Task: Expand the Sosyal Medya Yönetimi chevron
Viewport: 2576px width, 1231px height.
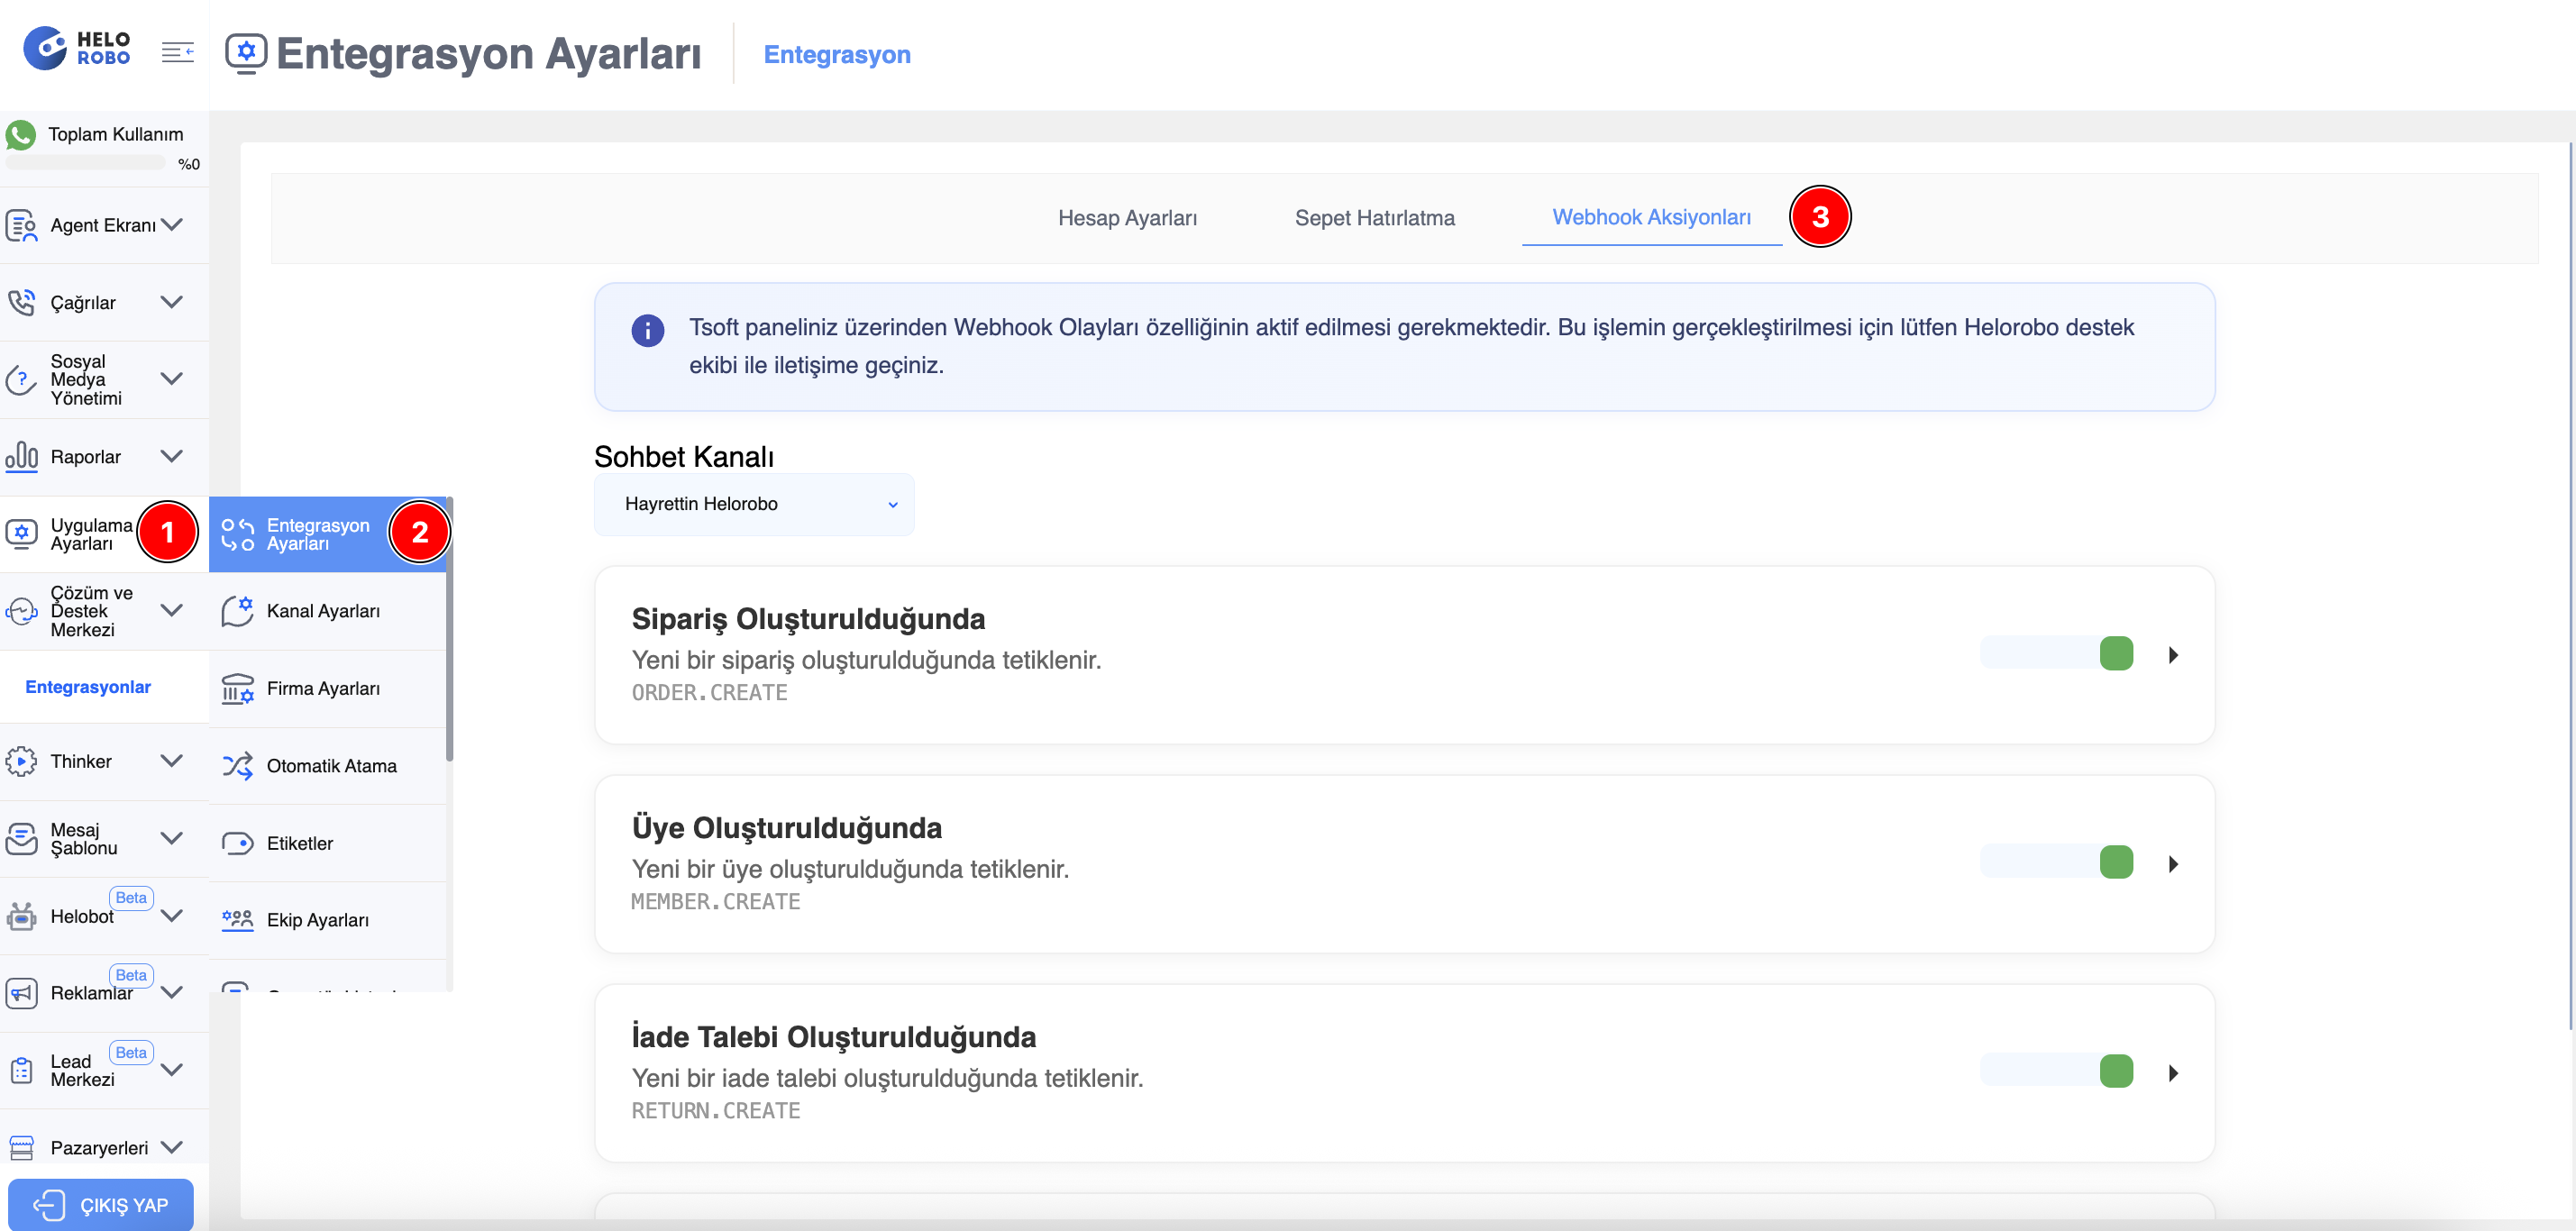Action: (x=172, y=378)
